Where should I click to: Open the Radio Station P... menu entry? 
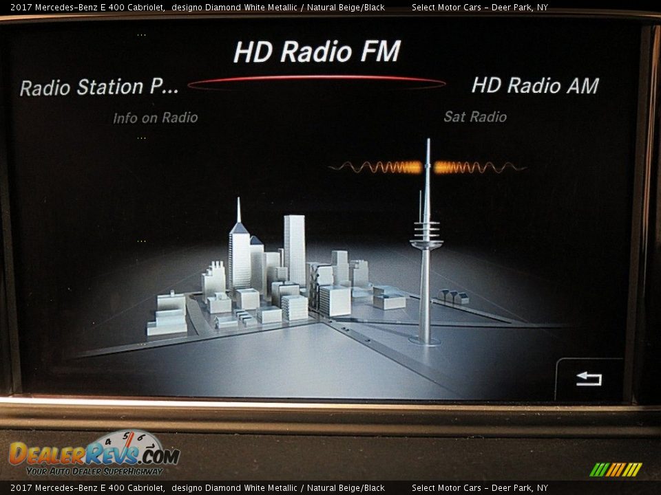pos(99,87)
